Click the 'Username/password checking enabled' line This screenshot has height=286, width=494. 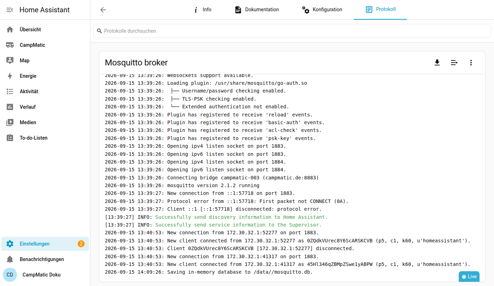tap(195, 91)
